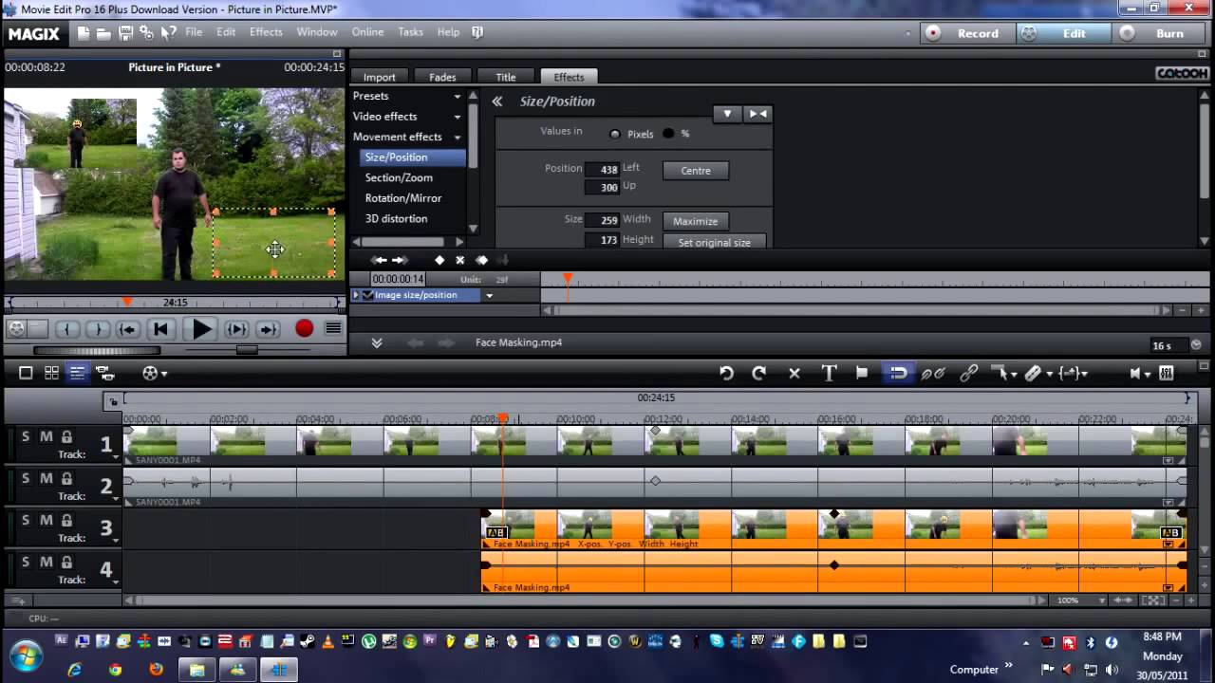The height and width of the screenshot is (683, 1215).
Task: Open the Tasks menu
Action: [410, 32]
